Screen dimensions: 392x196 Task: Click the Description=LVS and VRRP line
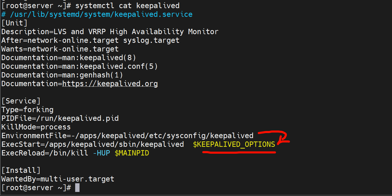click(x=110, y=32)
